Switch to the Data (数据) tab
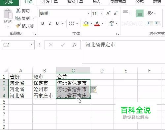The height and width of the screenshot is (130, 165). click(x=157, y=2)
